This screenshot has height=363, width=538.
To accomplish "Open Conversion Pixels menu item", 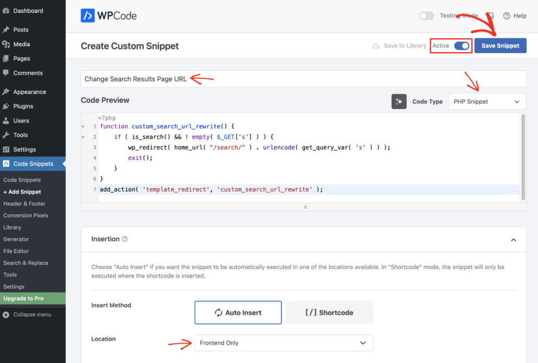I will click(26, 215).
